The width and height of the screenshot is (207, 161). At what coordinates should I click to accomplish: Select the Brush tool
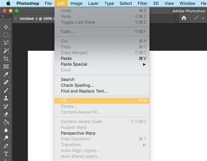pos(6,90)
